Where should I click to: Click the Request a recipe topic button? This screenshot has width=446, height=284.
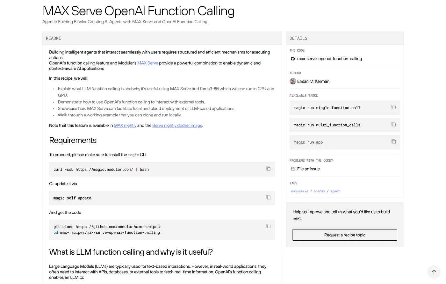point(345,235)
